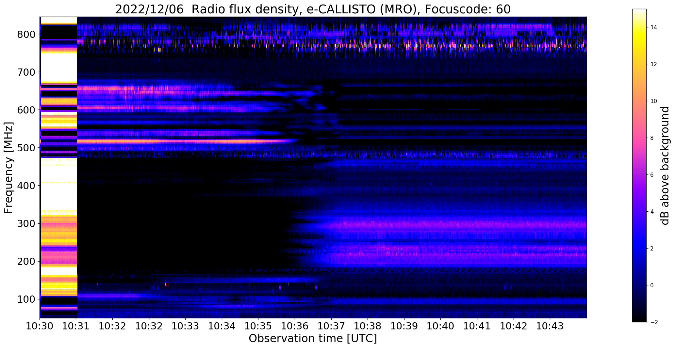Click the colorbar tick label 4
This screenshot has width=675, height=348.
coord(652,212)
